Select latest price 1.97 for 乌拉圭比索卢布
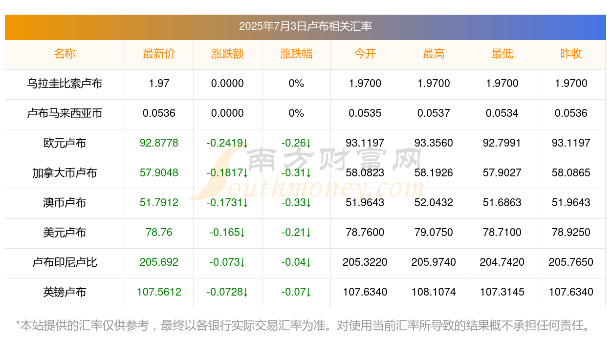Viewport: 611px width, 341px height. [x=159, y=84]
